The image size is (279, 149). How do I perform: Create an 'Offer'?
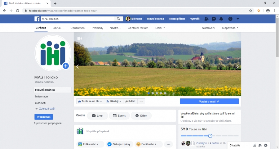tap(141, 116)
